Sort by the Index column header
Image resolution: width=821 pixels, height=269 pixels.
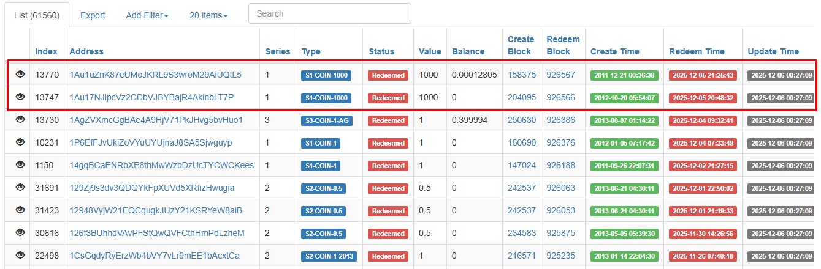click(x=46, y=51)
